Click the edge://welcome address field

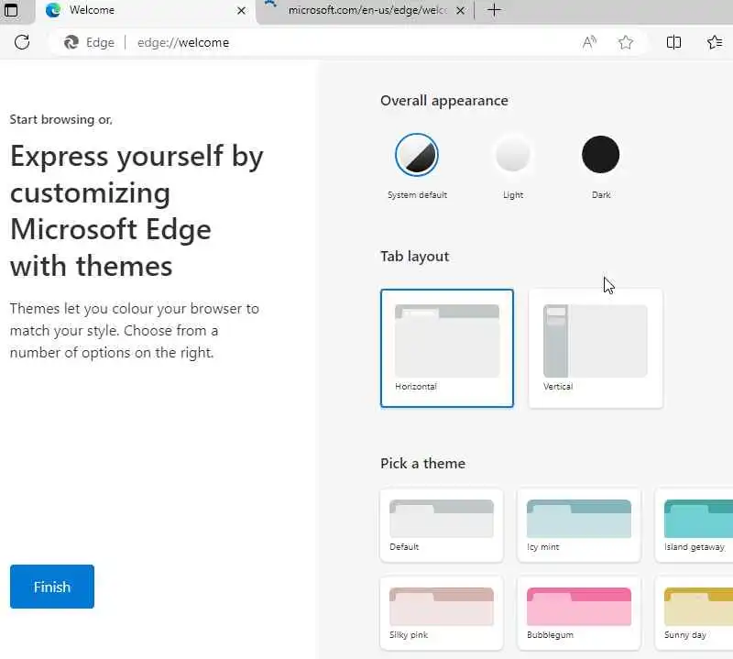click(x=346, y=42)
